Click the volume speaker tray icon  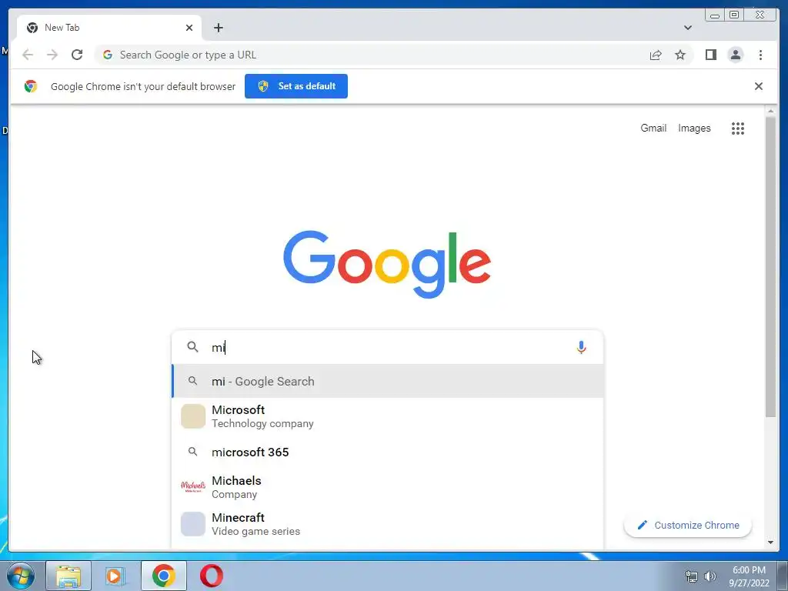[710, 576]
